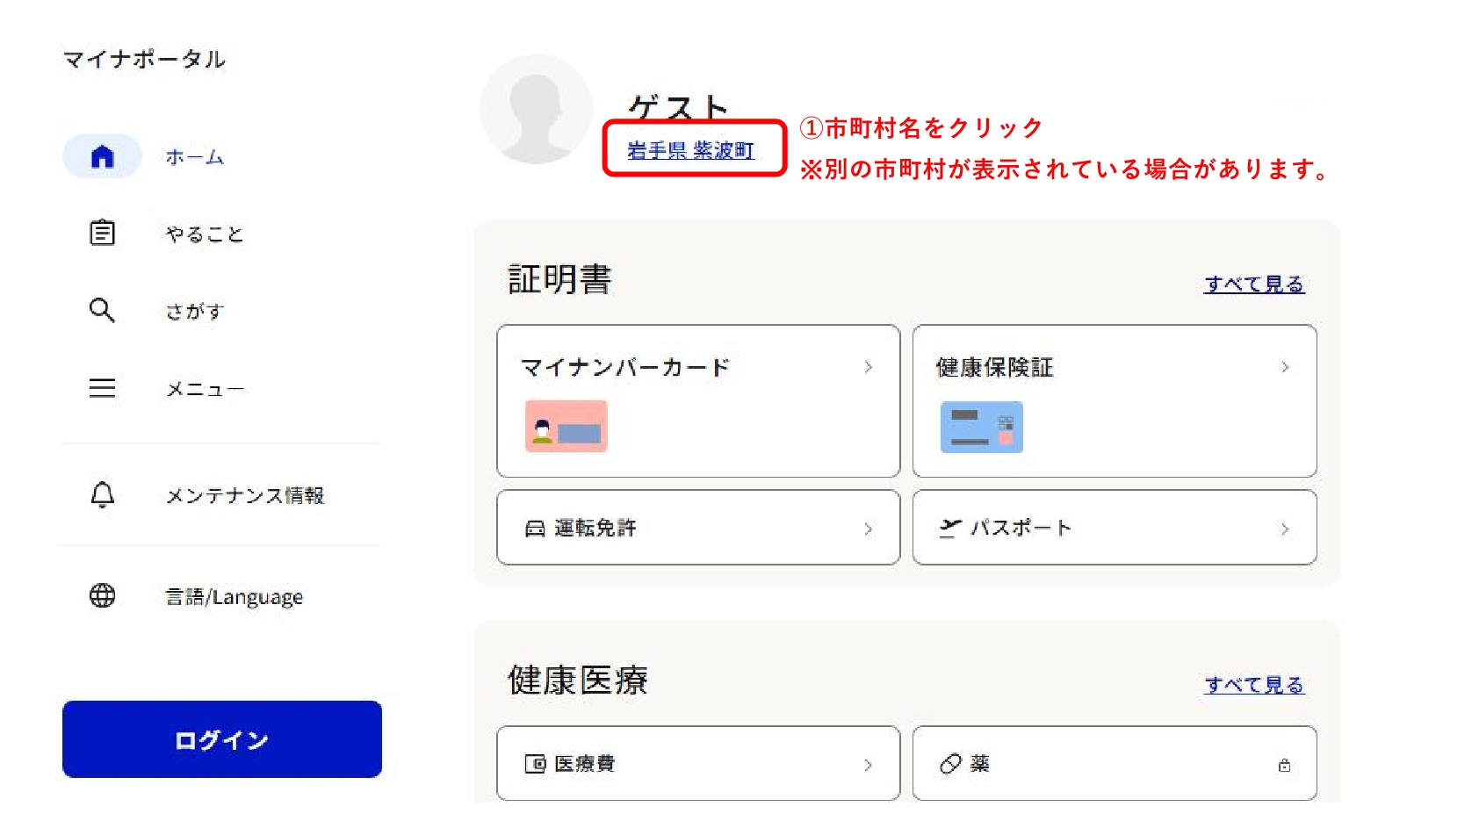Select the やること menu item

tap(205, 234)
